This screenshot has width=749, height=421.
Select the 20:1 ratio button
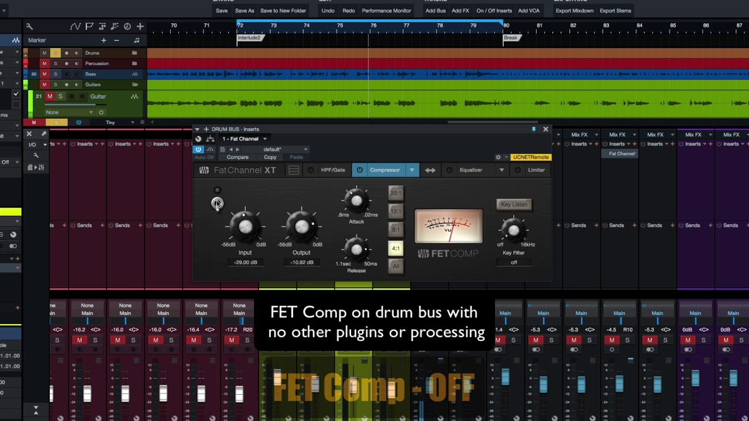click(x=396, y=193)
